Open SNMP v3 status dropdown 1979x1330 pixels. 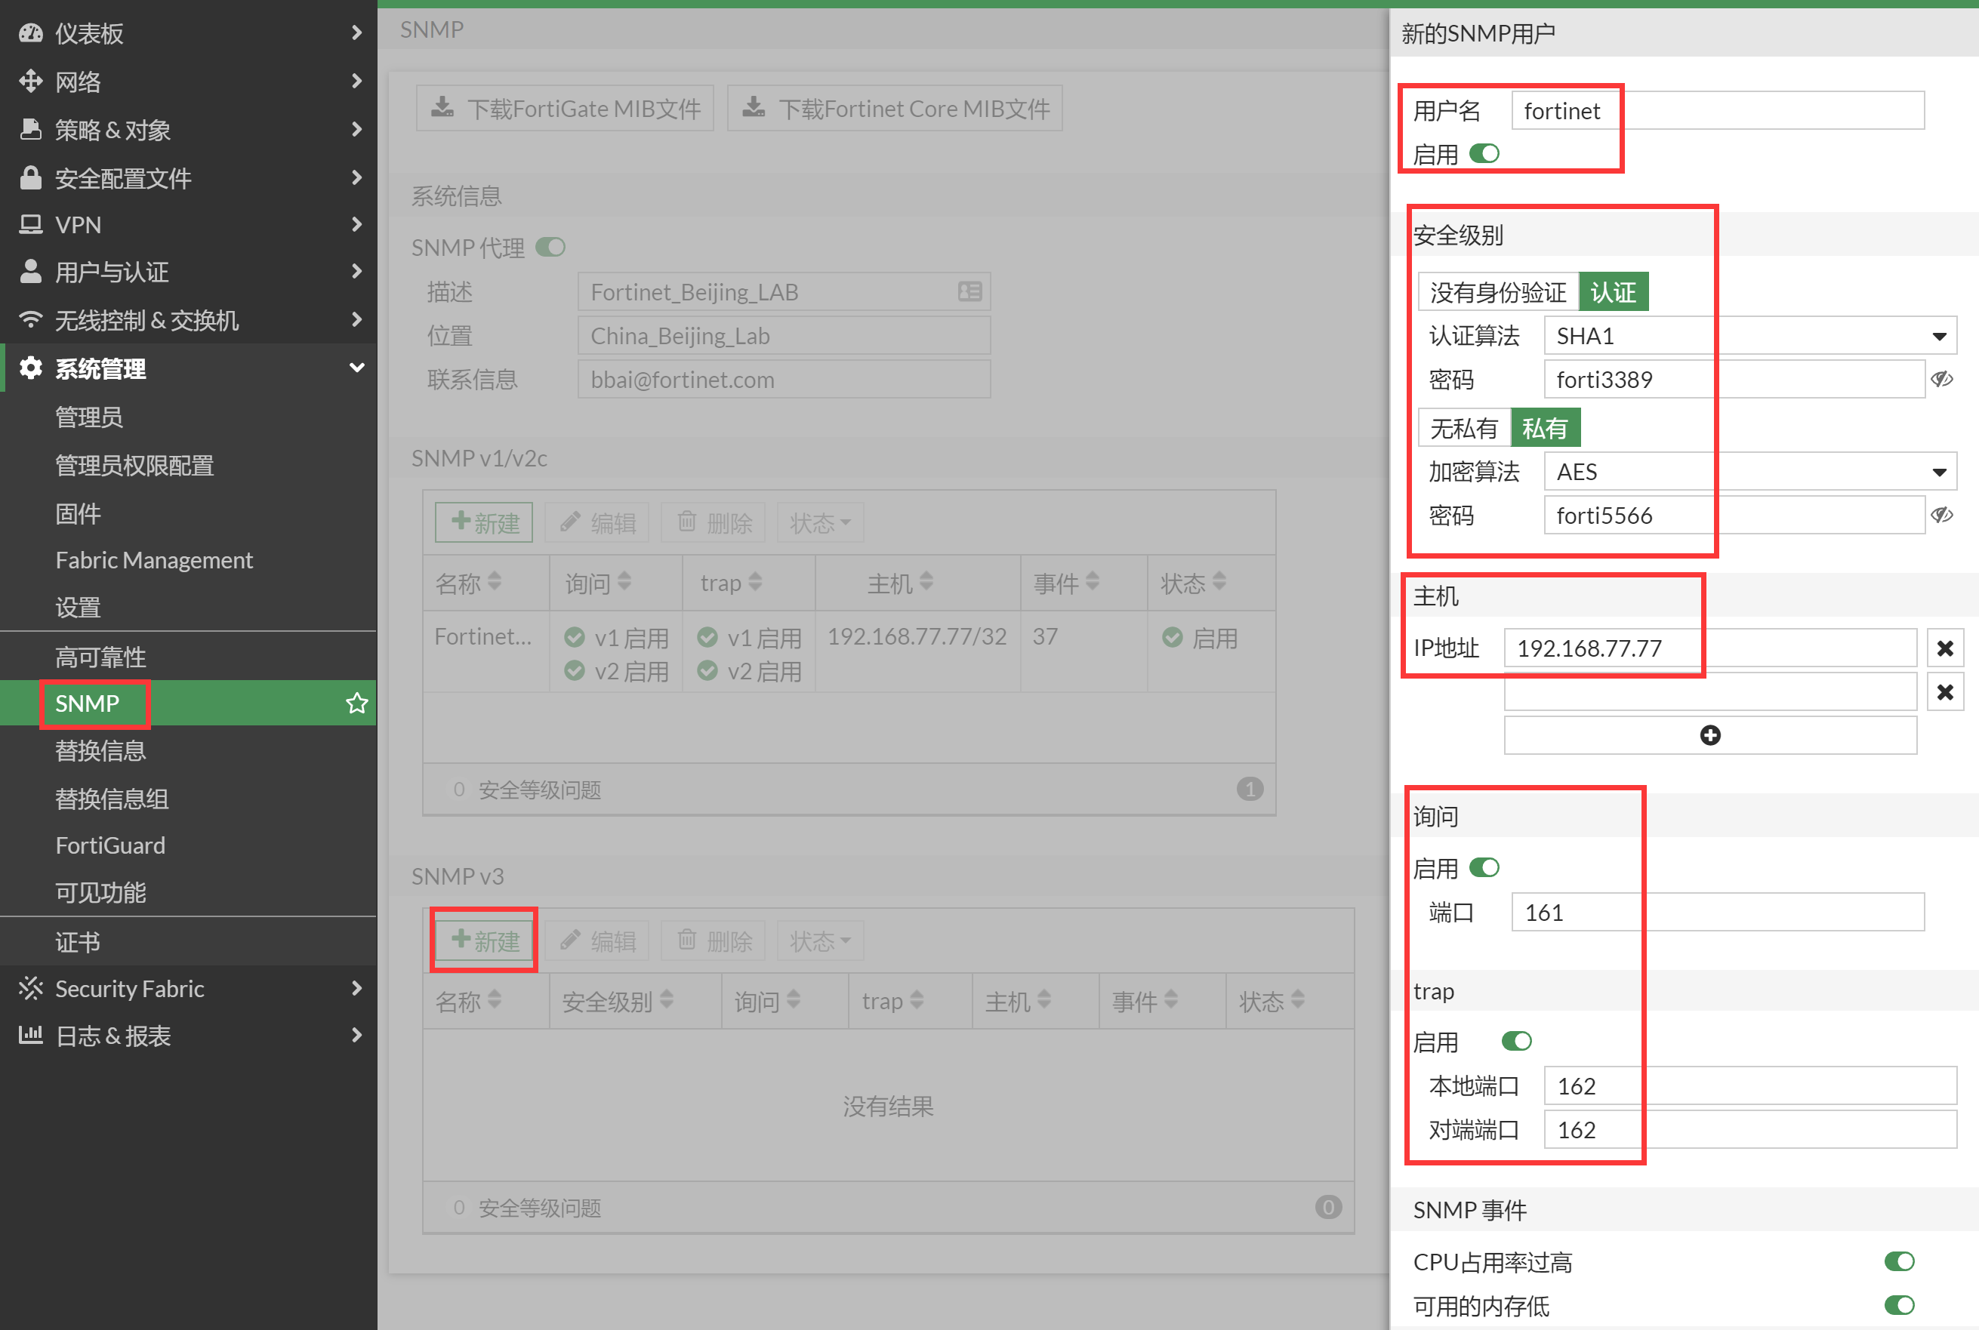click(820, 941)
